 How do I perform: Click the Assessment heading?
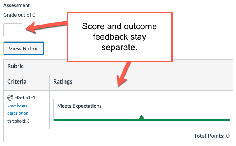(17, 6)
